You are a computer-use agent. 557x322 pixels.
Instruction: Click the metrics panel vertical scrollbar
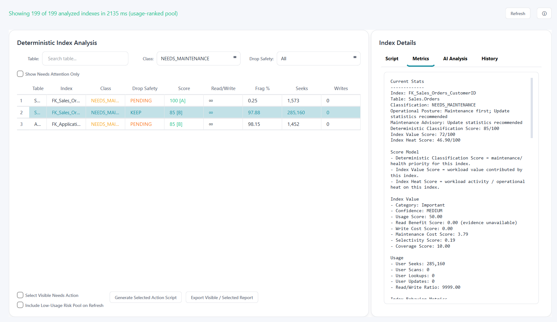[532, 108]
